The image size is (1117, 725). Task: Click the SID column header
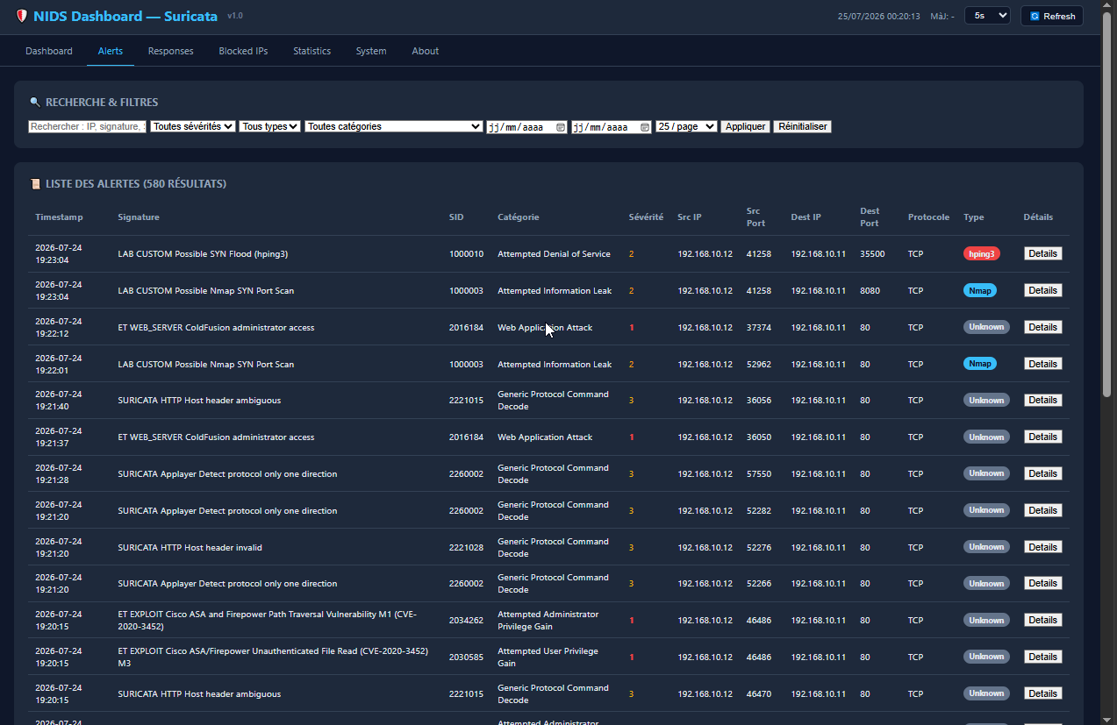[x=456, y=217]
